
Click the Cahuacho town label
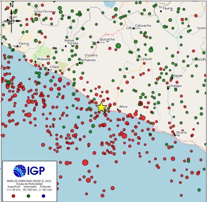coord(143,26)
